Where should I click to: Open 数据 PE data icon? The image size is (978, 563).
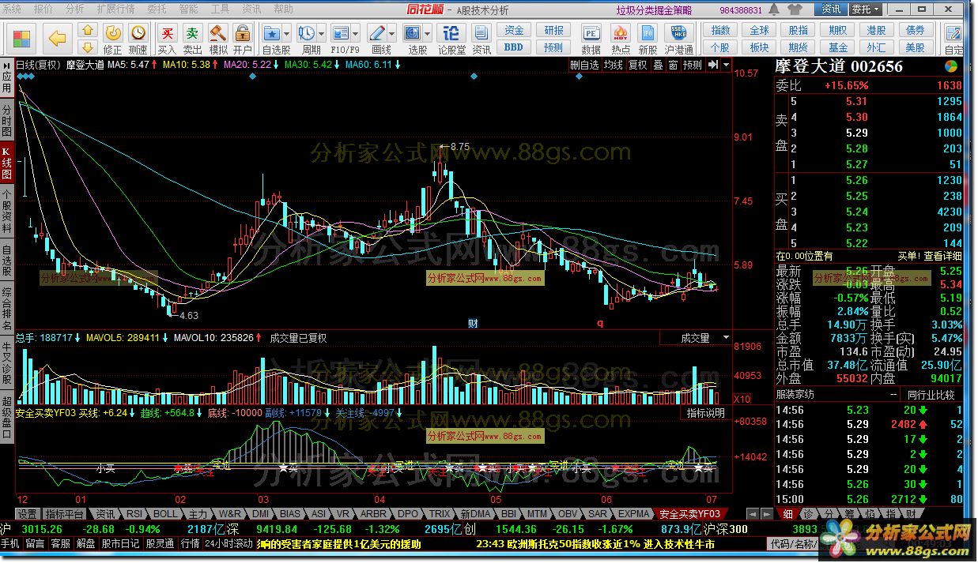591,38
